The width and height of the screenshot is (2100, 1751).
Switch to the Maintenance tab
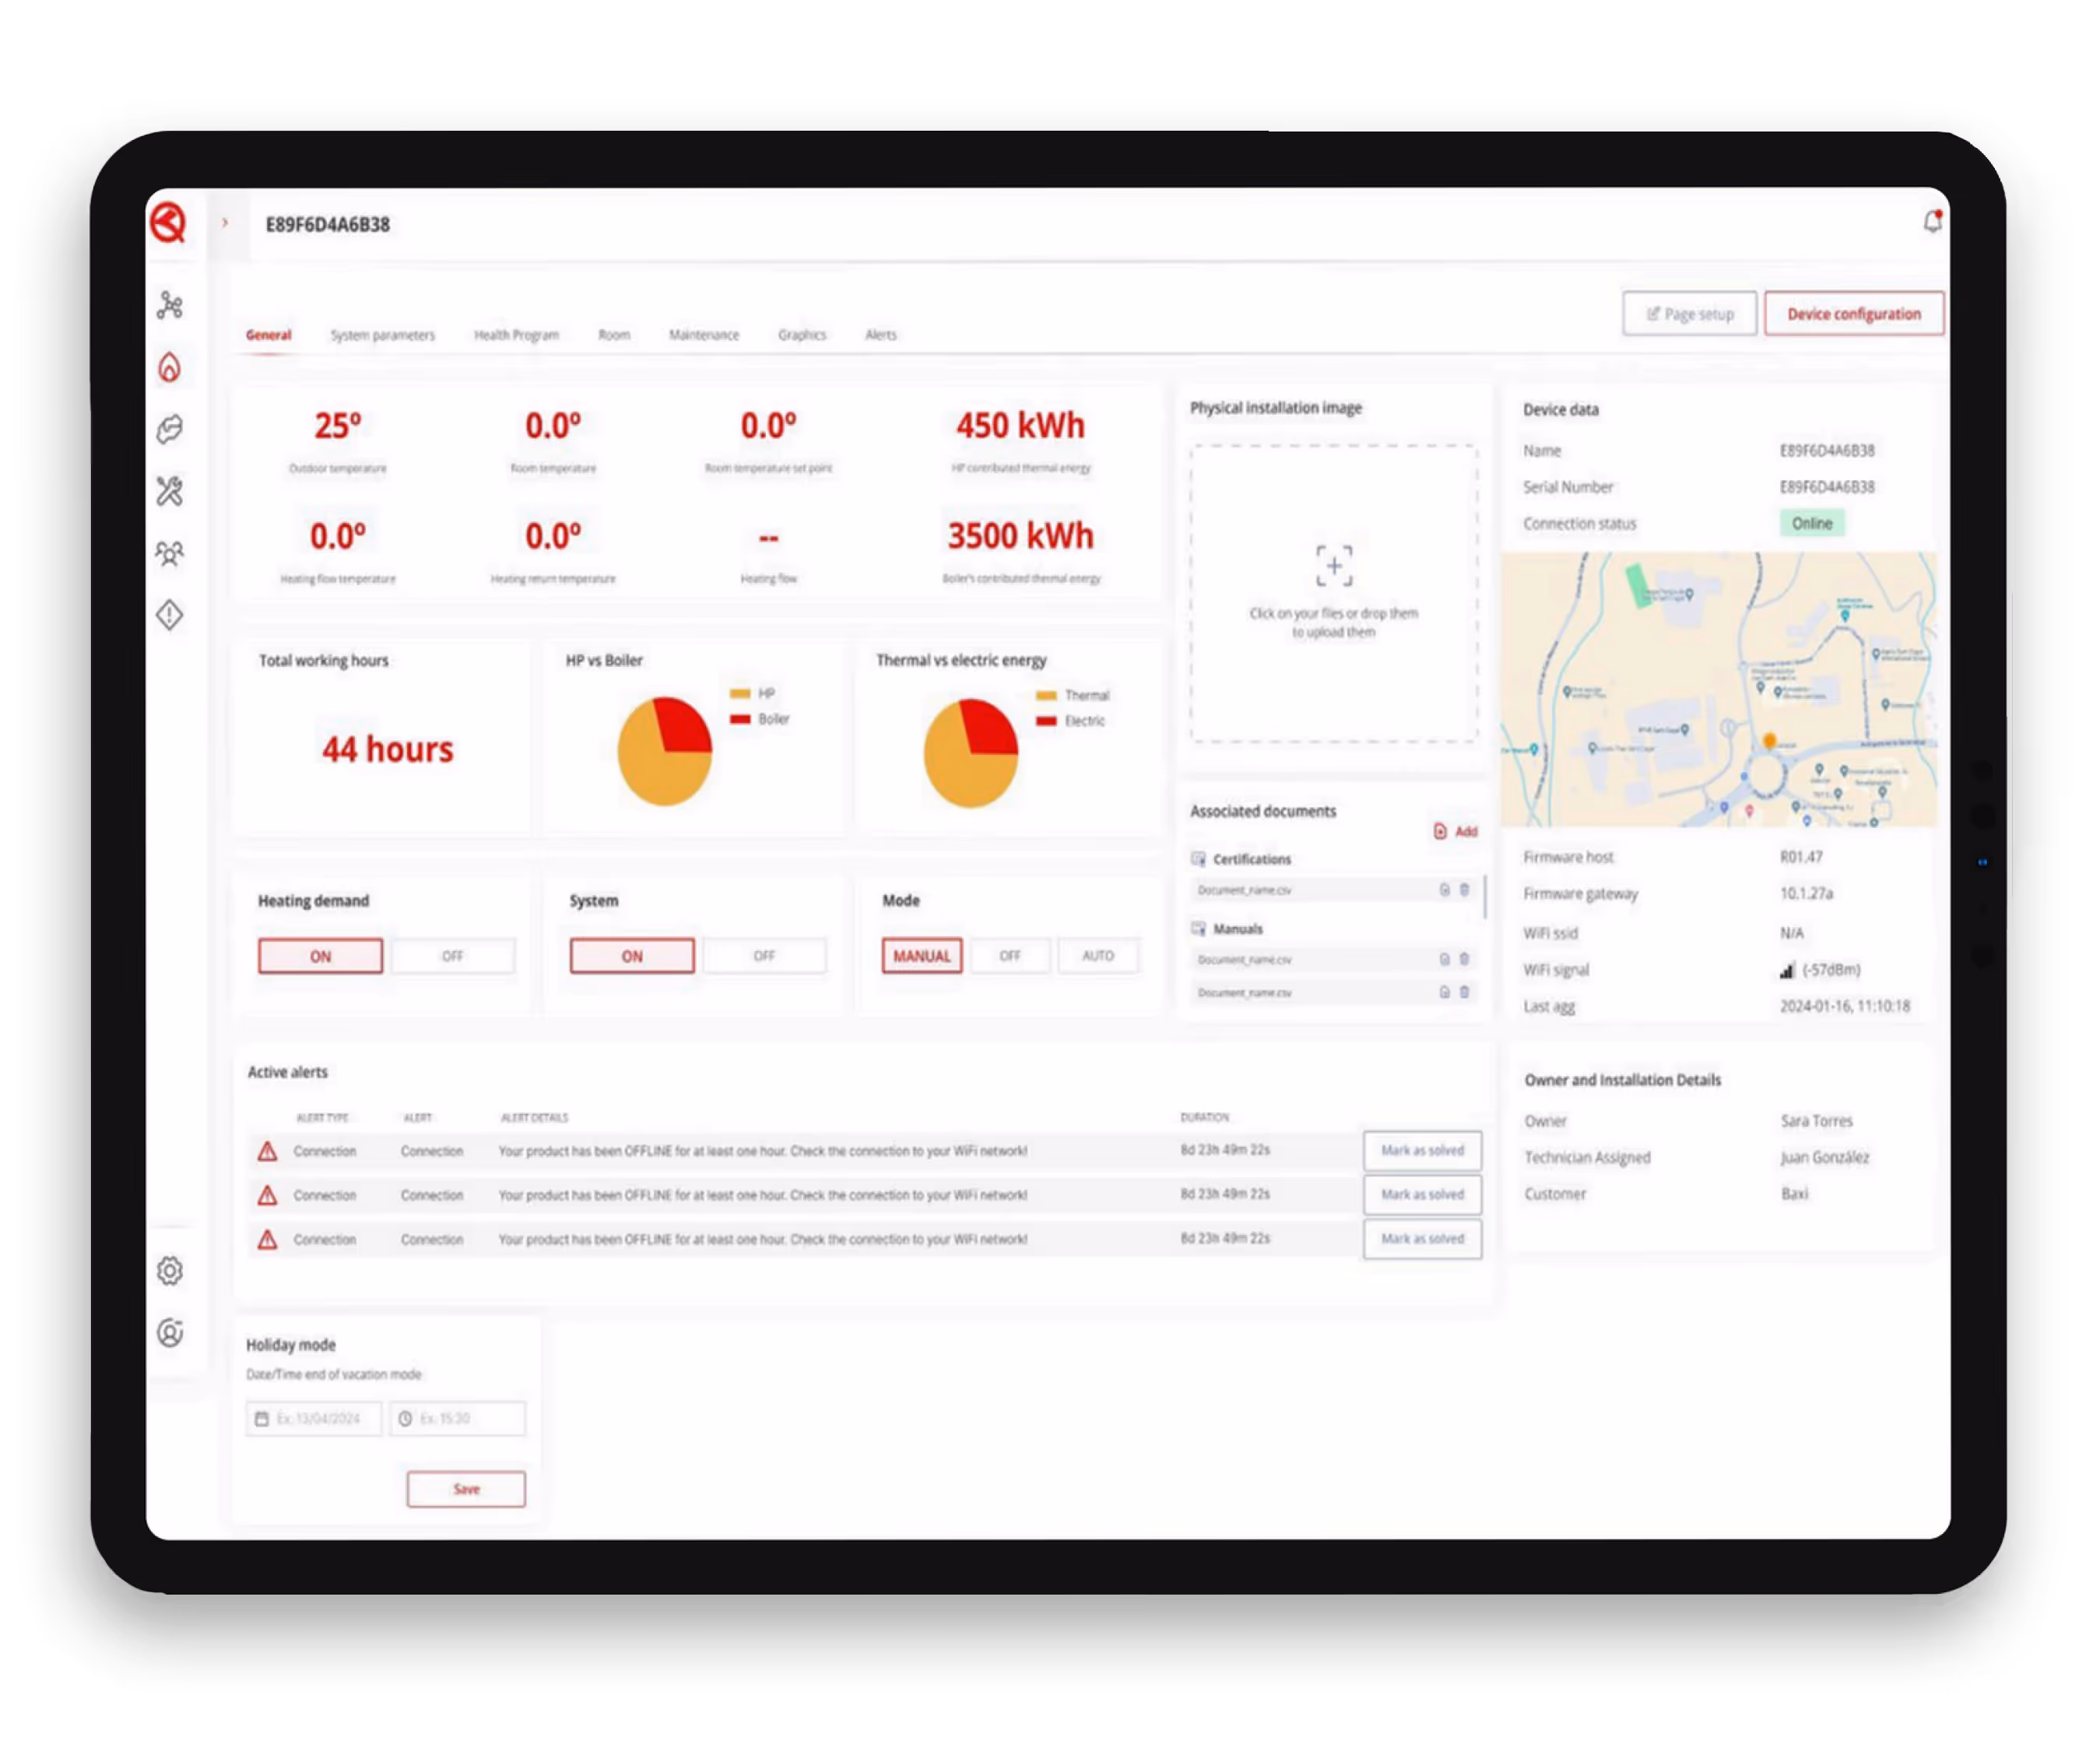click(x=704, y=335)
